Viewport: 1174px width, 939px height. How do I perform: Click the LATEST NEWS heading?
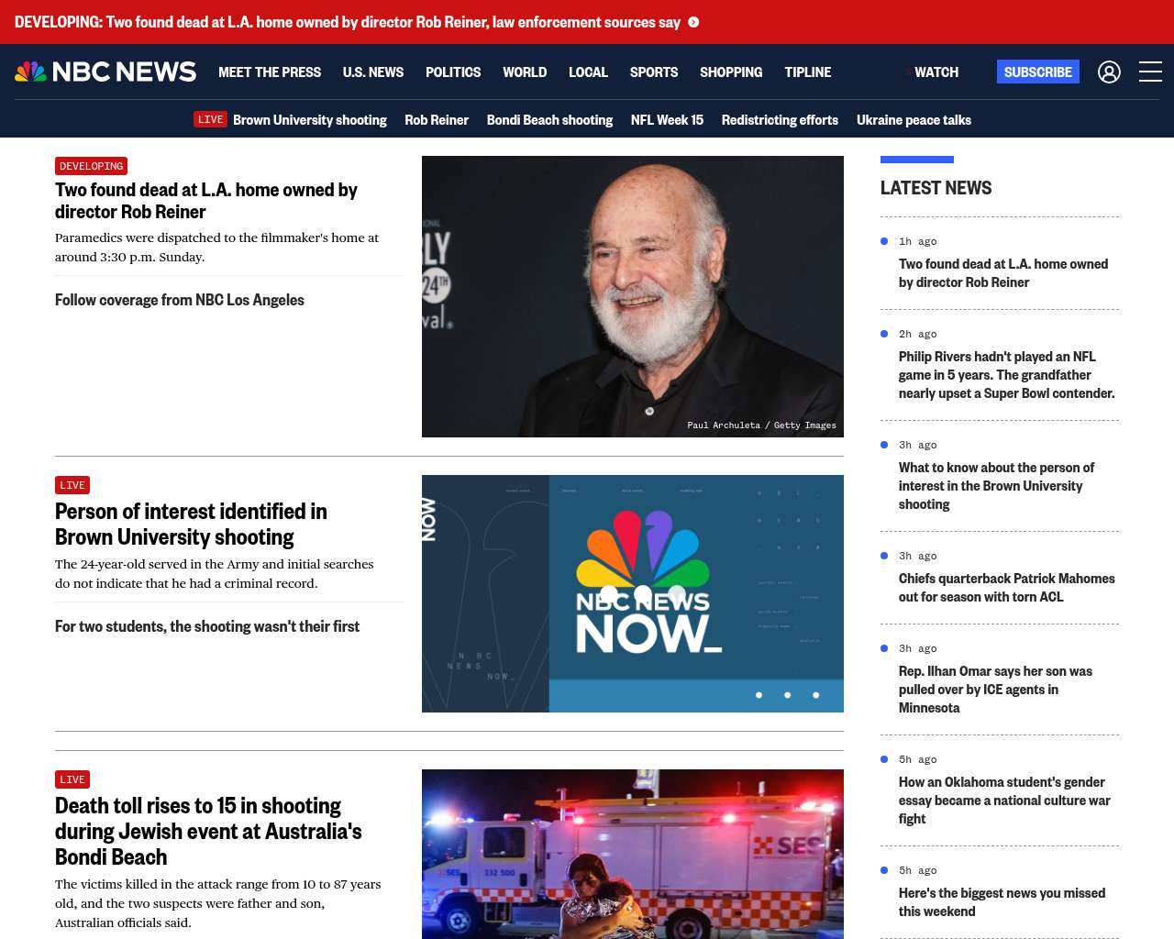click(936, 188)
